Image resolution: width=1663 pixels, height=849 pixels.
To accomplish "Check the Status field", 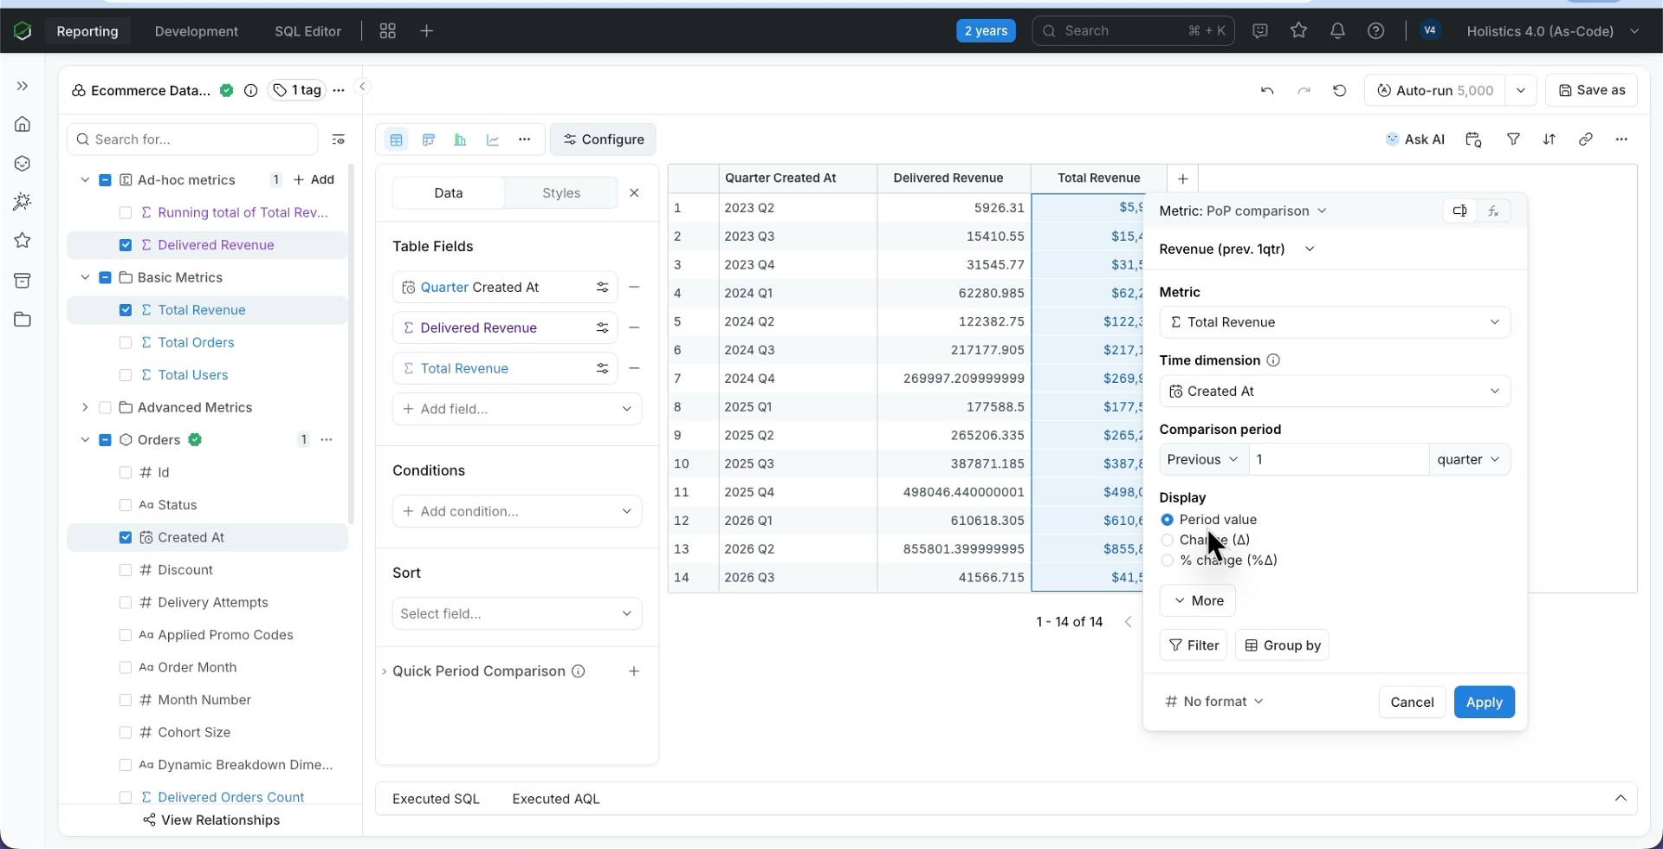I will click(x=126, y=505).
